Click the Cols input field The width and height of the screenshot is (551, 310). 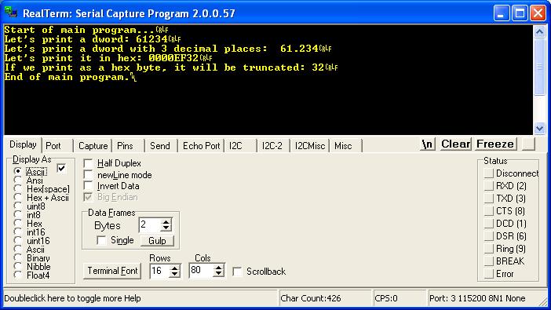tap(202, 271)
